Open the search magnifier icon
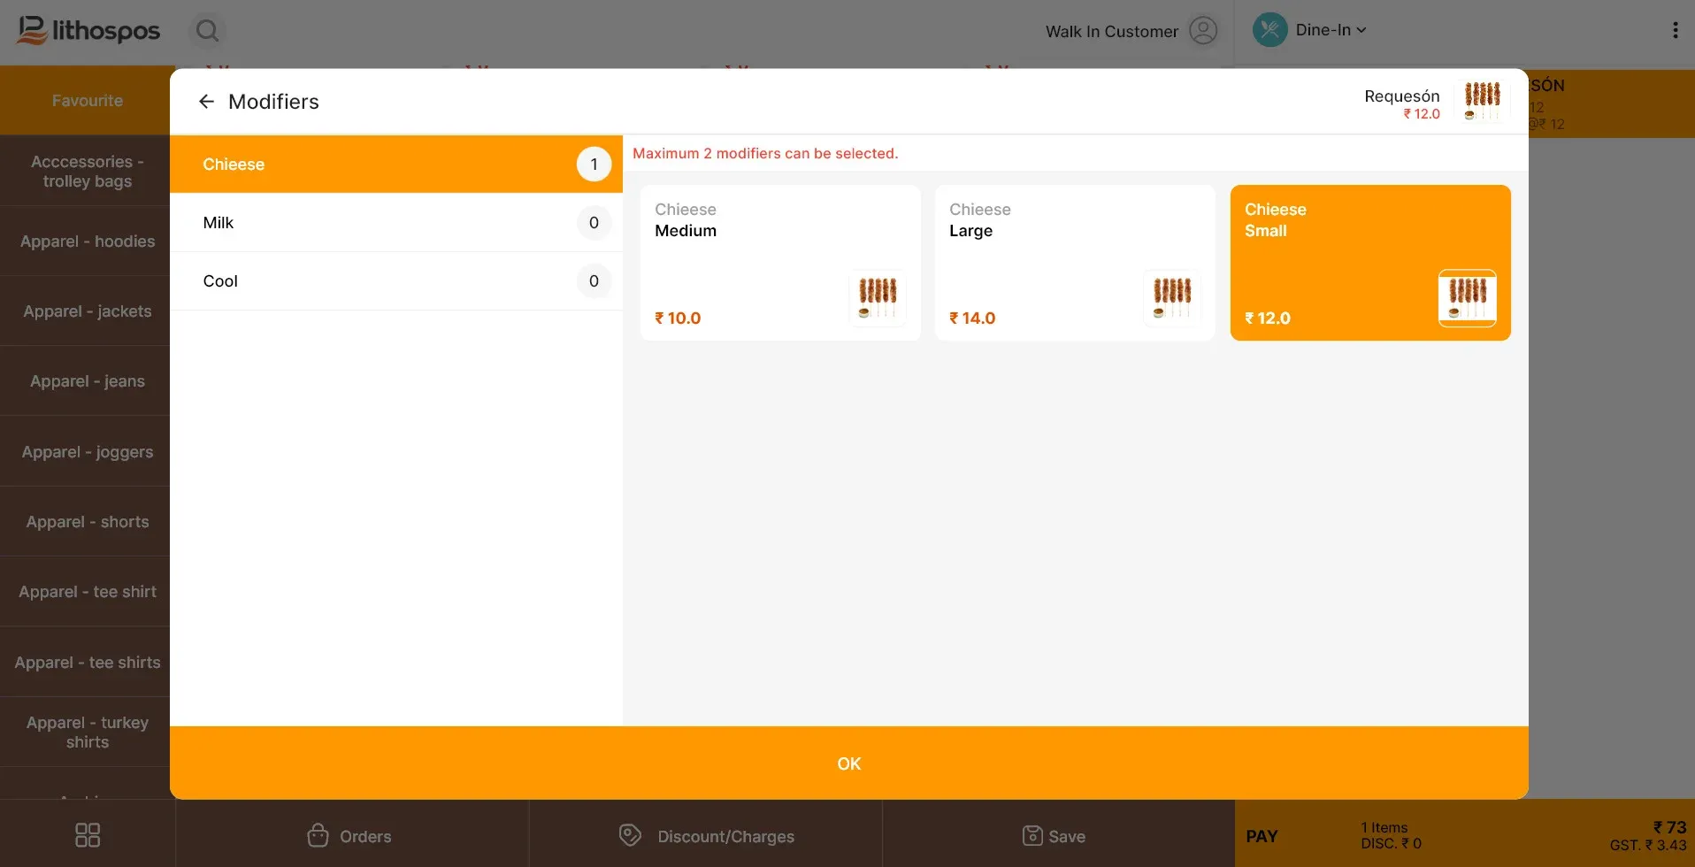This screenshot has height=867, width=1695. click(x=207, y=31)
